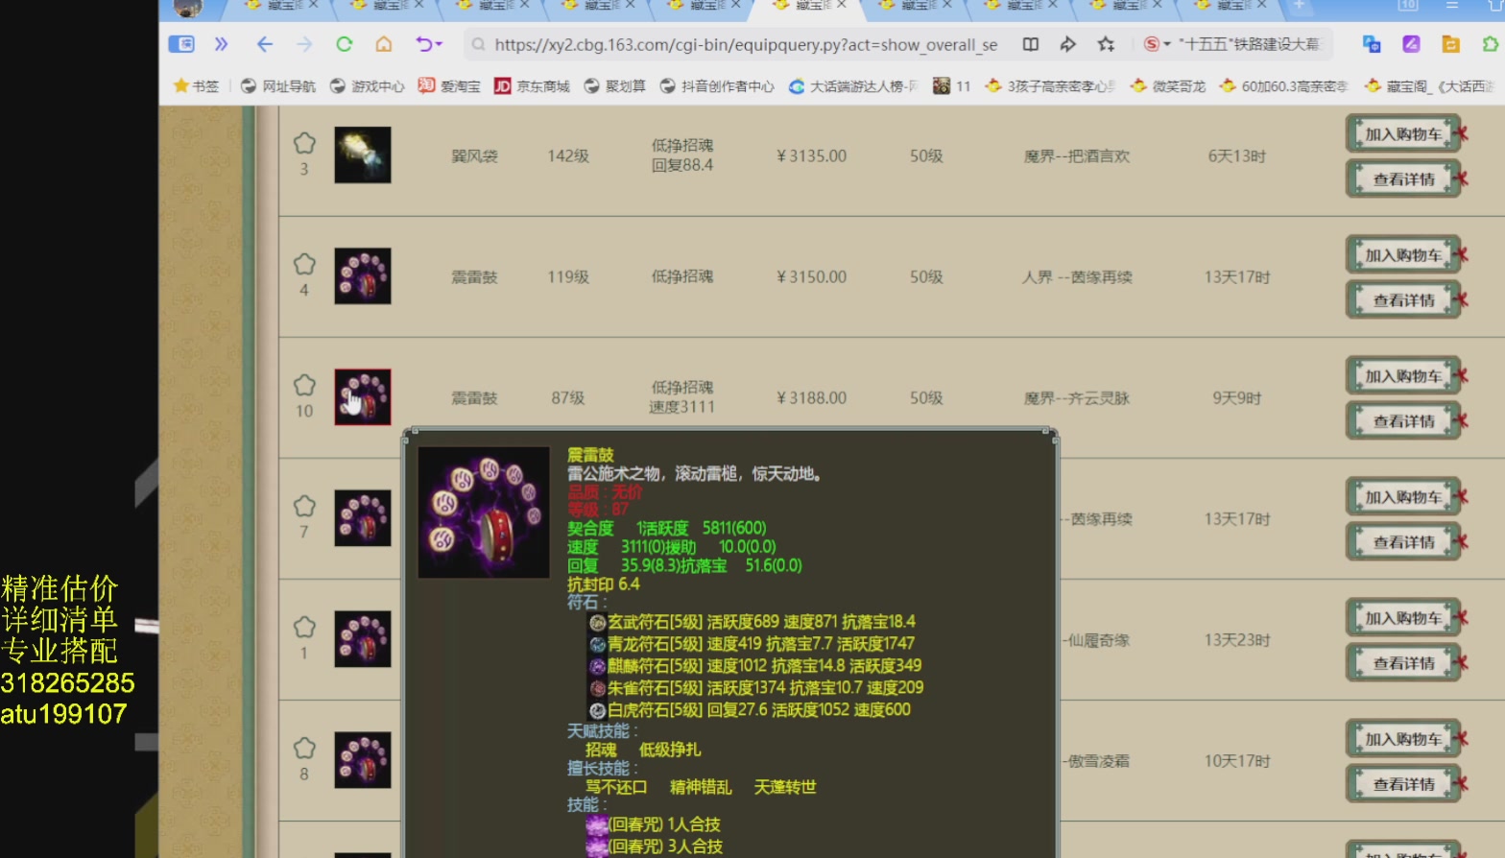Open the 爱淘宝 bookmark
This screenshot has width=1505, height=858.
[449, 86]
